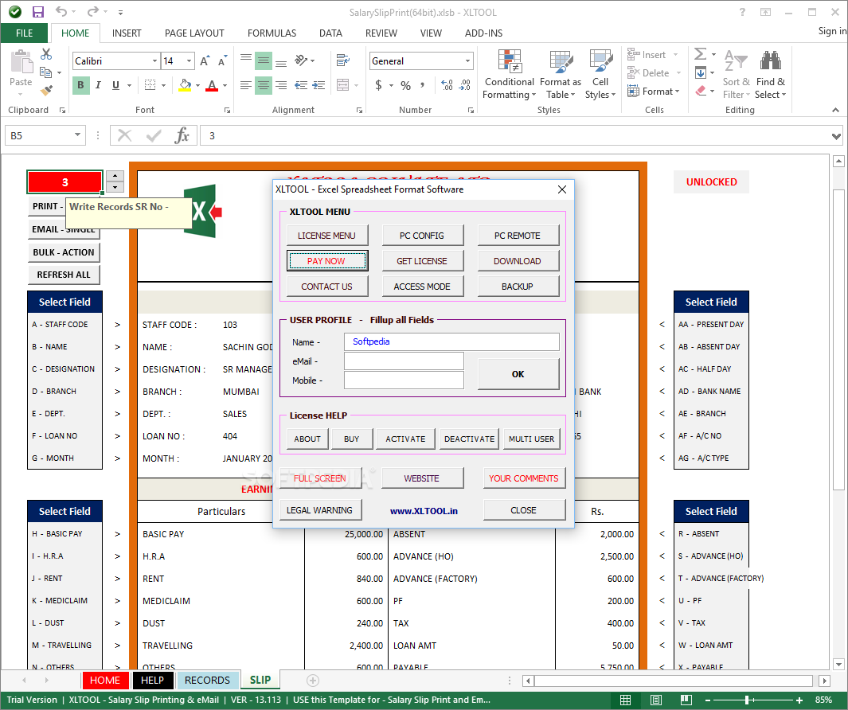Screen dimensions: 848x710
Task: Click OK in User Profile section
Action: pos(518,374)
